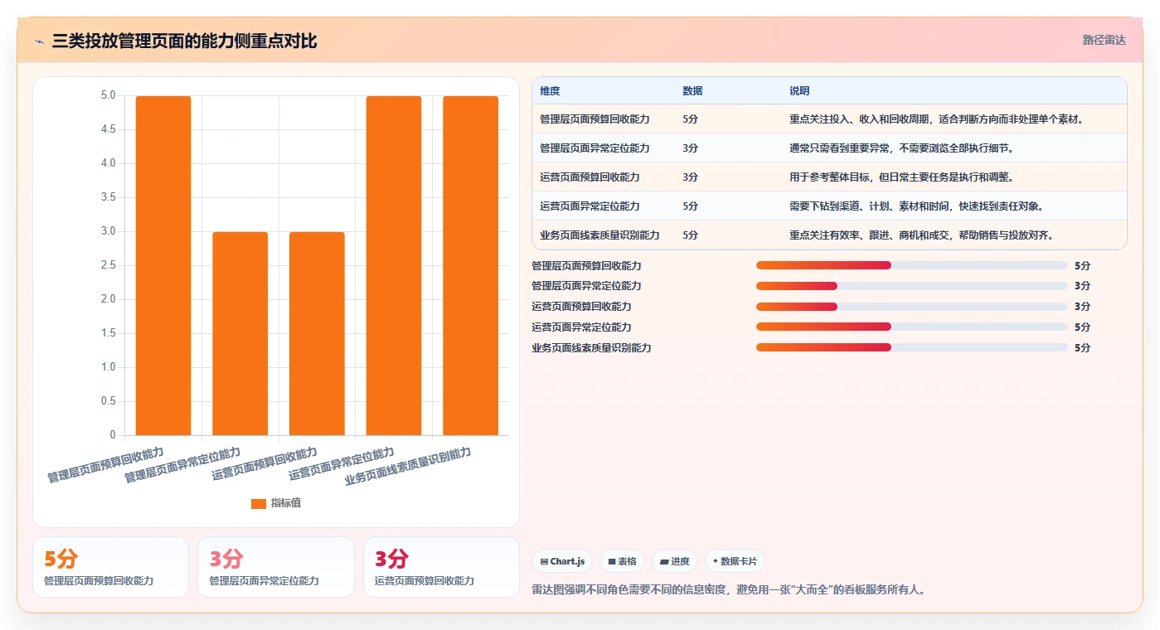Open the red 3分 运营页面预算回收能力 card
The width and height of the screenshot is (1160, 630).
(441, 567)
